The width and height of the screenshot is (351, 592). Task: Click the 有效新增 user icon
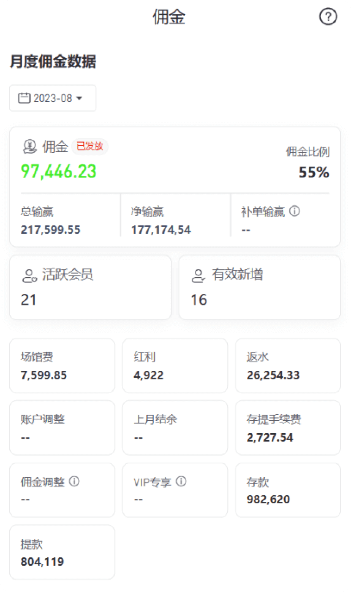coord(198,276)
